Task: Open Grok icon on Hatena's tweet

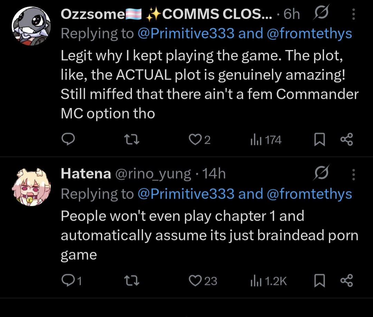Action: click(x=321, y=174)
